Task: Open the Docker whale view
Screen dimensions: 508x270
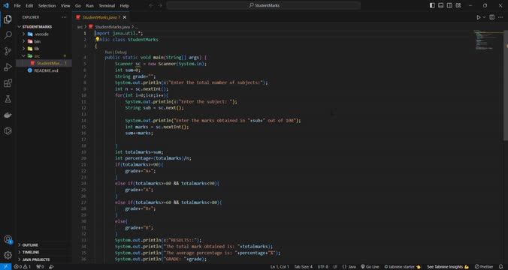Action: [8, 115]
